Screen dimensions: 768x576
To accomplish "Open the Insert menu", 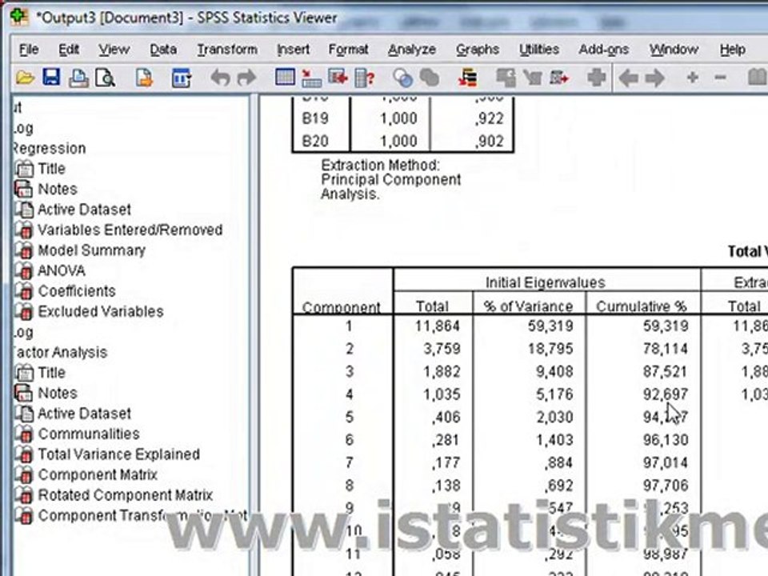I will click(293, 50).
